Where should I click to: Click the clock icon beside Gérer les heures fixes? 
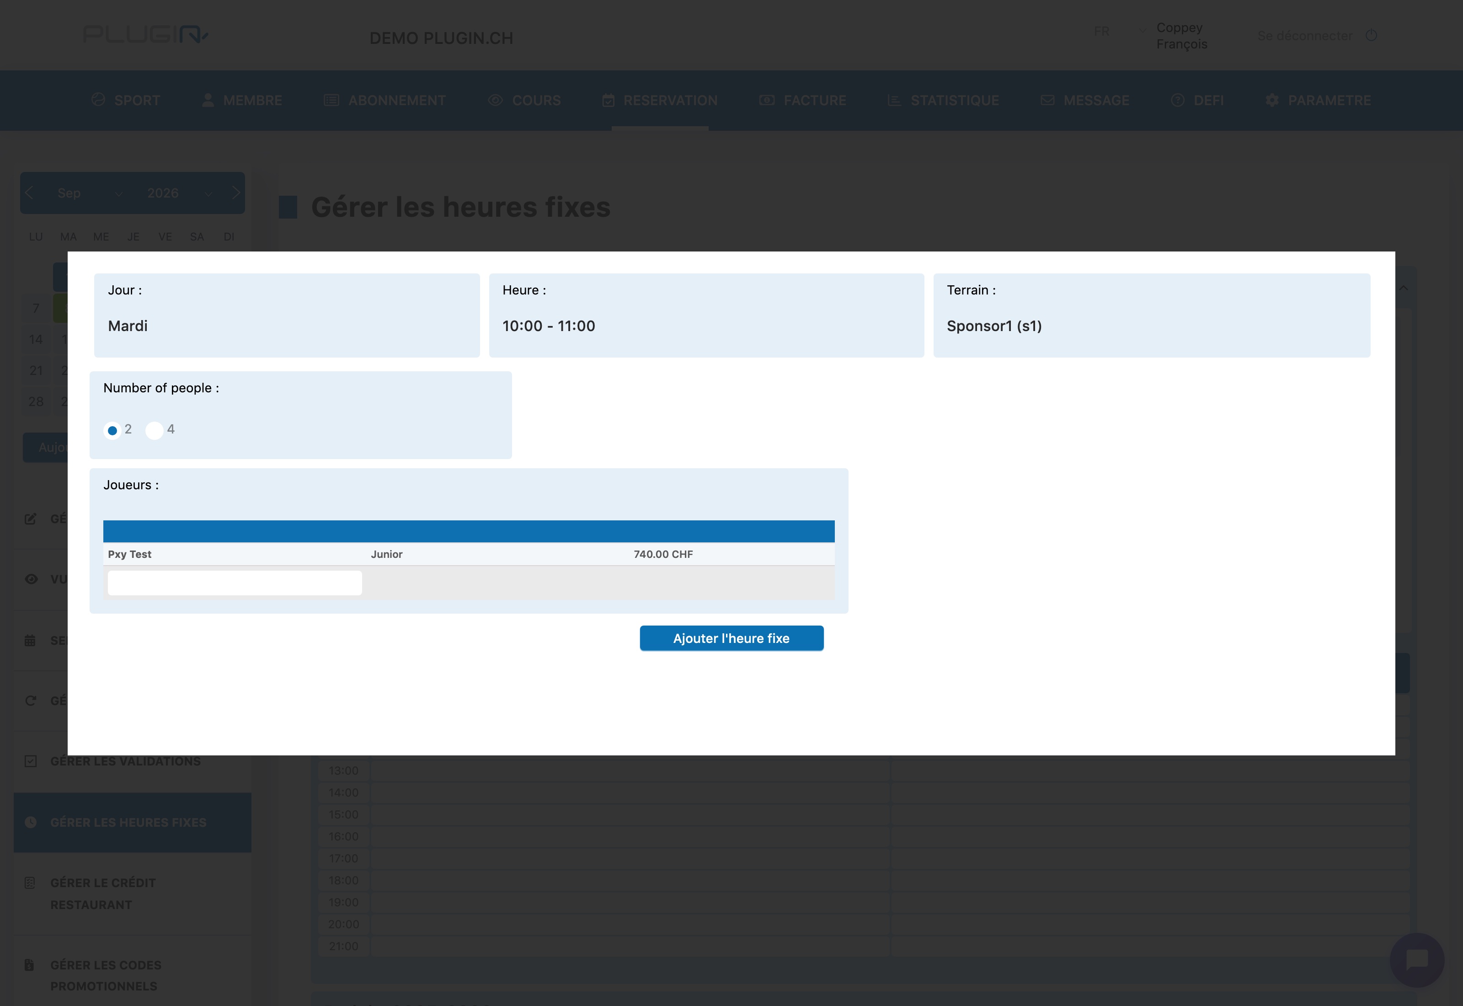click(30, 822)
